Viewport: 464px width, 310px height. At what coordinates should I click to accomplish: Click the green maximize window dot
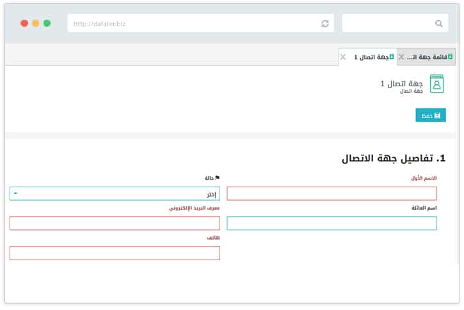coord(47,23)
